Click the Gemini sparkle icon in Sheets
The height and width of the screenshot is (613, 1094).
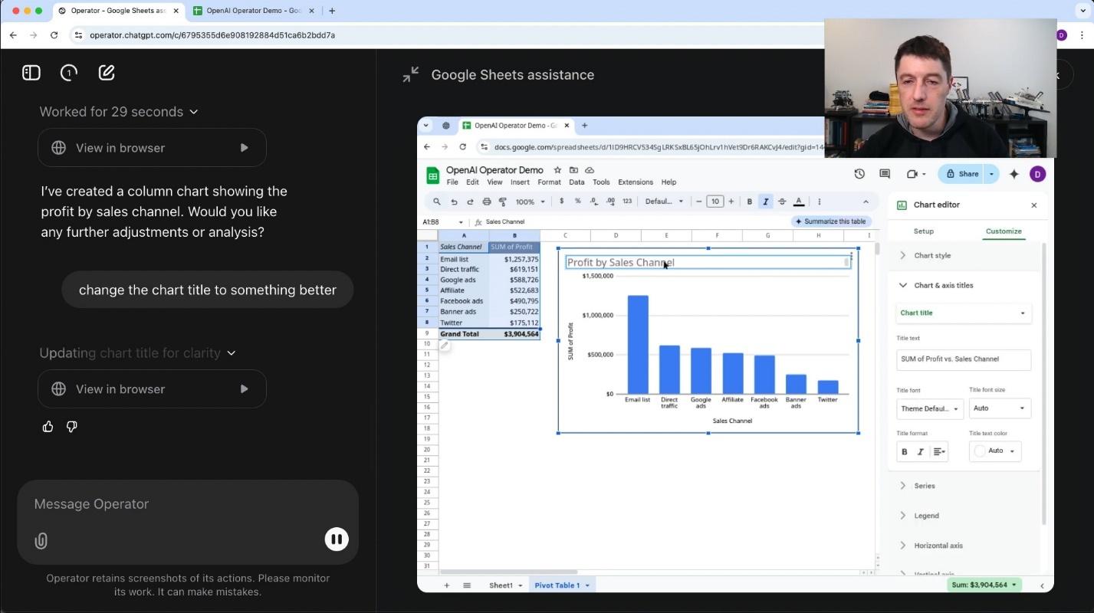tap(1014, 174)
